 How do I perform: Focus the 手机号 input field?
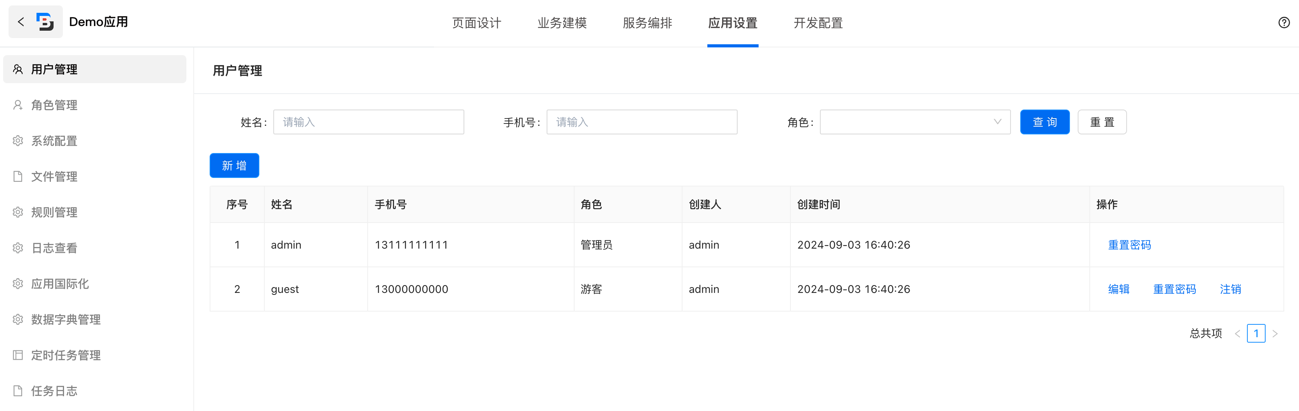click(642, 122)
